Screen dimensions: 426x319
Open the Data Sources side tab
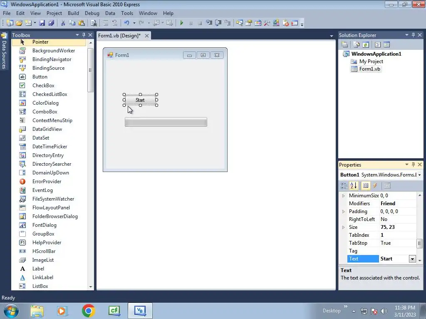(x=4, y=52)
